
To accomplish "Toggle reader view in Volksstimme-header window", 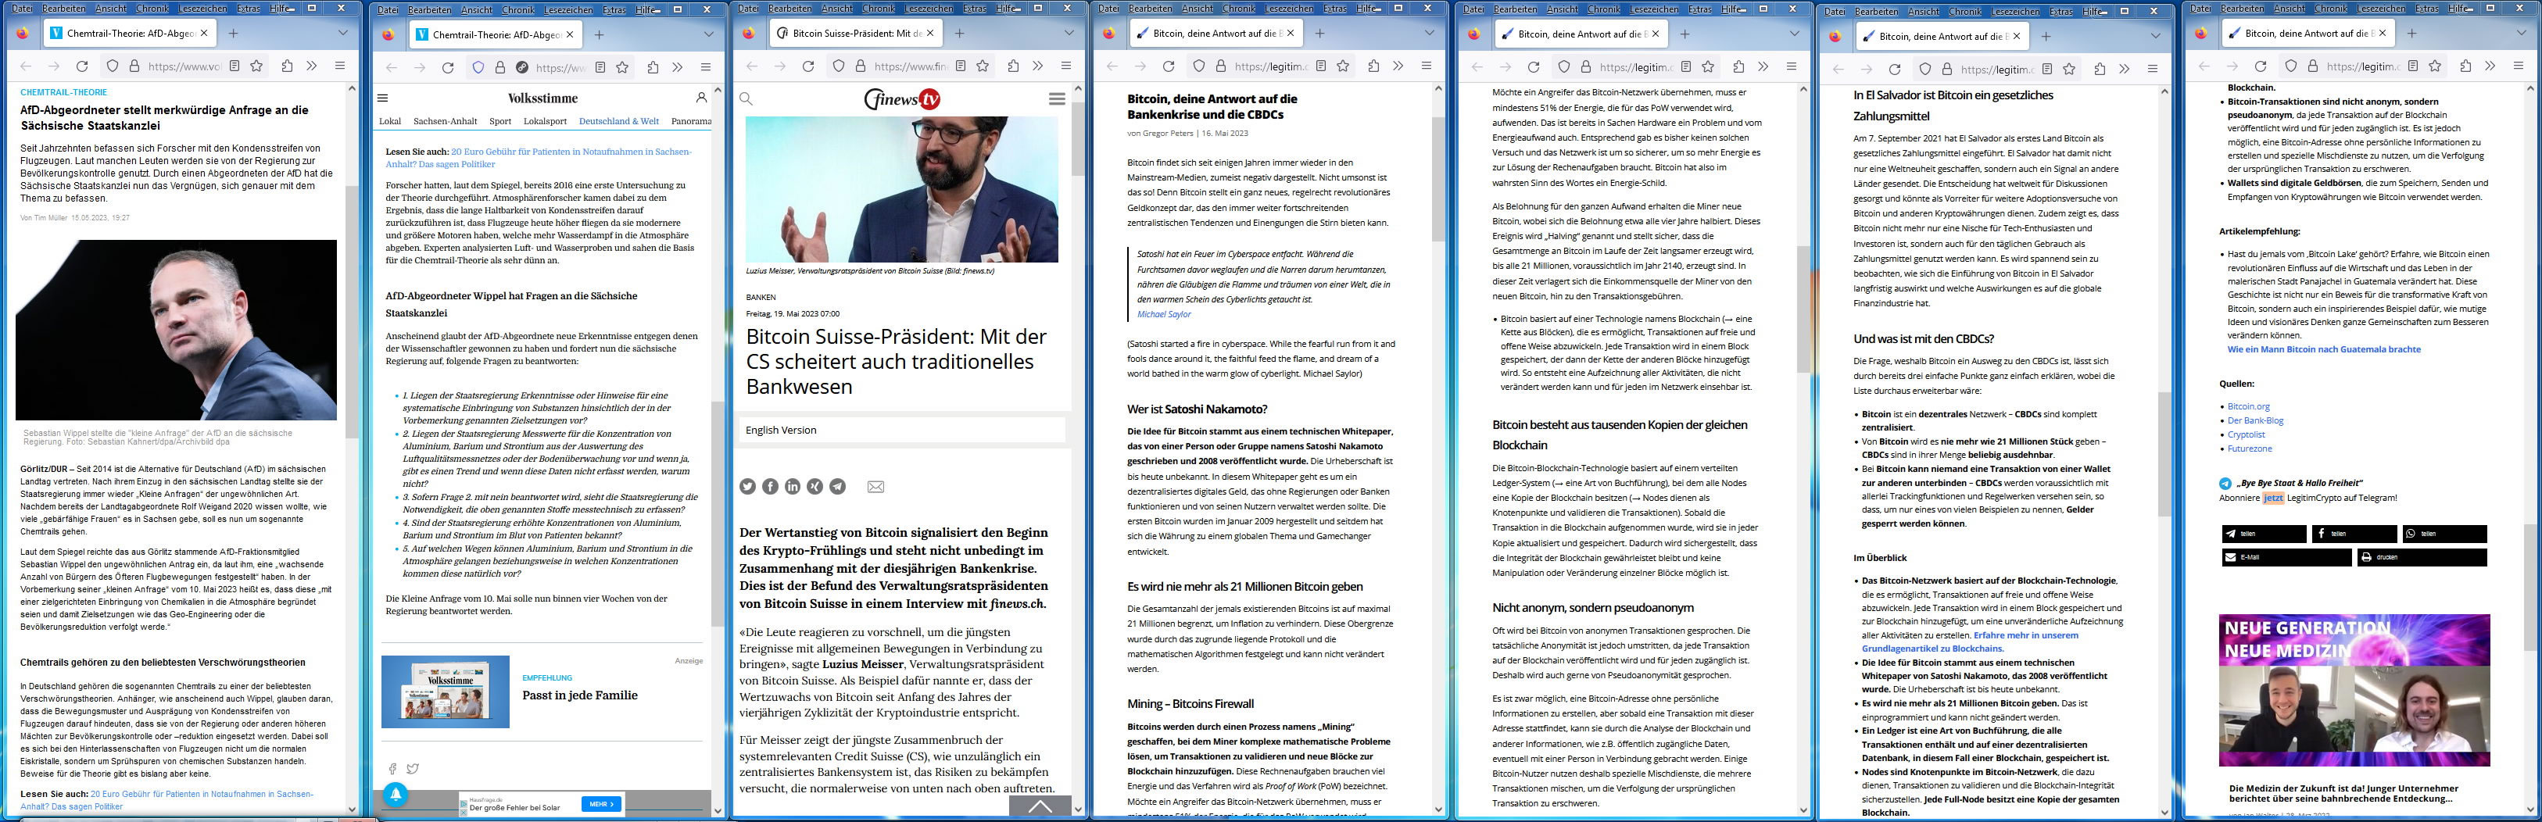I will [599, 67].
